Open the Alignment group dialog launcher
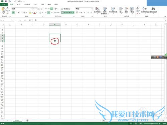The height and width of the screenshot is (125, 167). pyautogui.click(x=74, y=16)
